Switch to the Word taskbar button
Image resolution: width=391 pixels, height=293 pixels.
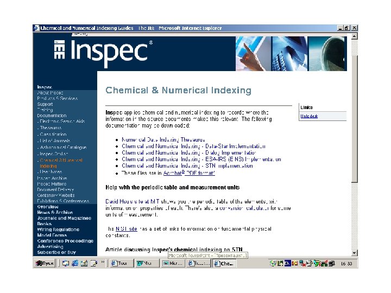point(147,263)
